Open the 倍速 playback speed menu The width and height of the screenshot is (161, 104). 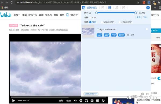point(68,100)
